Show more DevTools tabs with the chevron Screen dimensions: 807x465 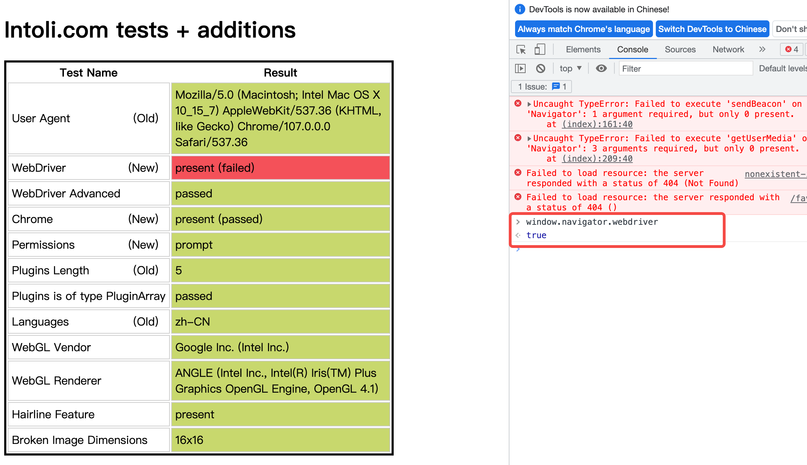[x=762, y=50]
